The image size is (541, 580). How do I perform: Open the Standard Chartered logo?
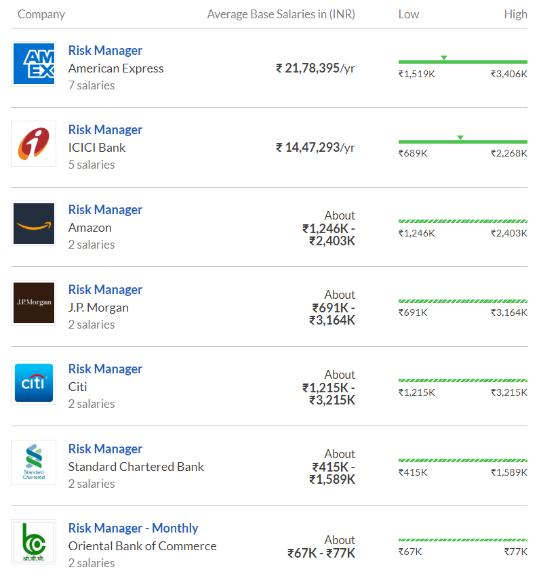[x=34, y=462]
